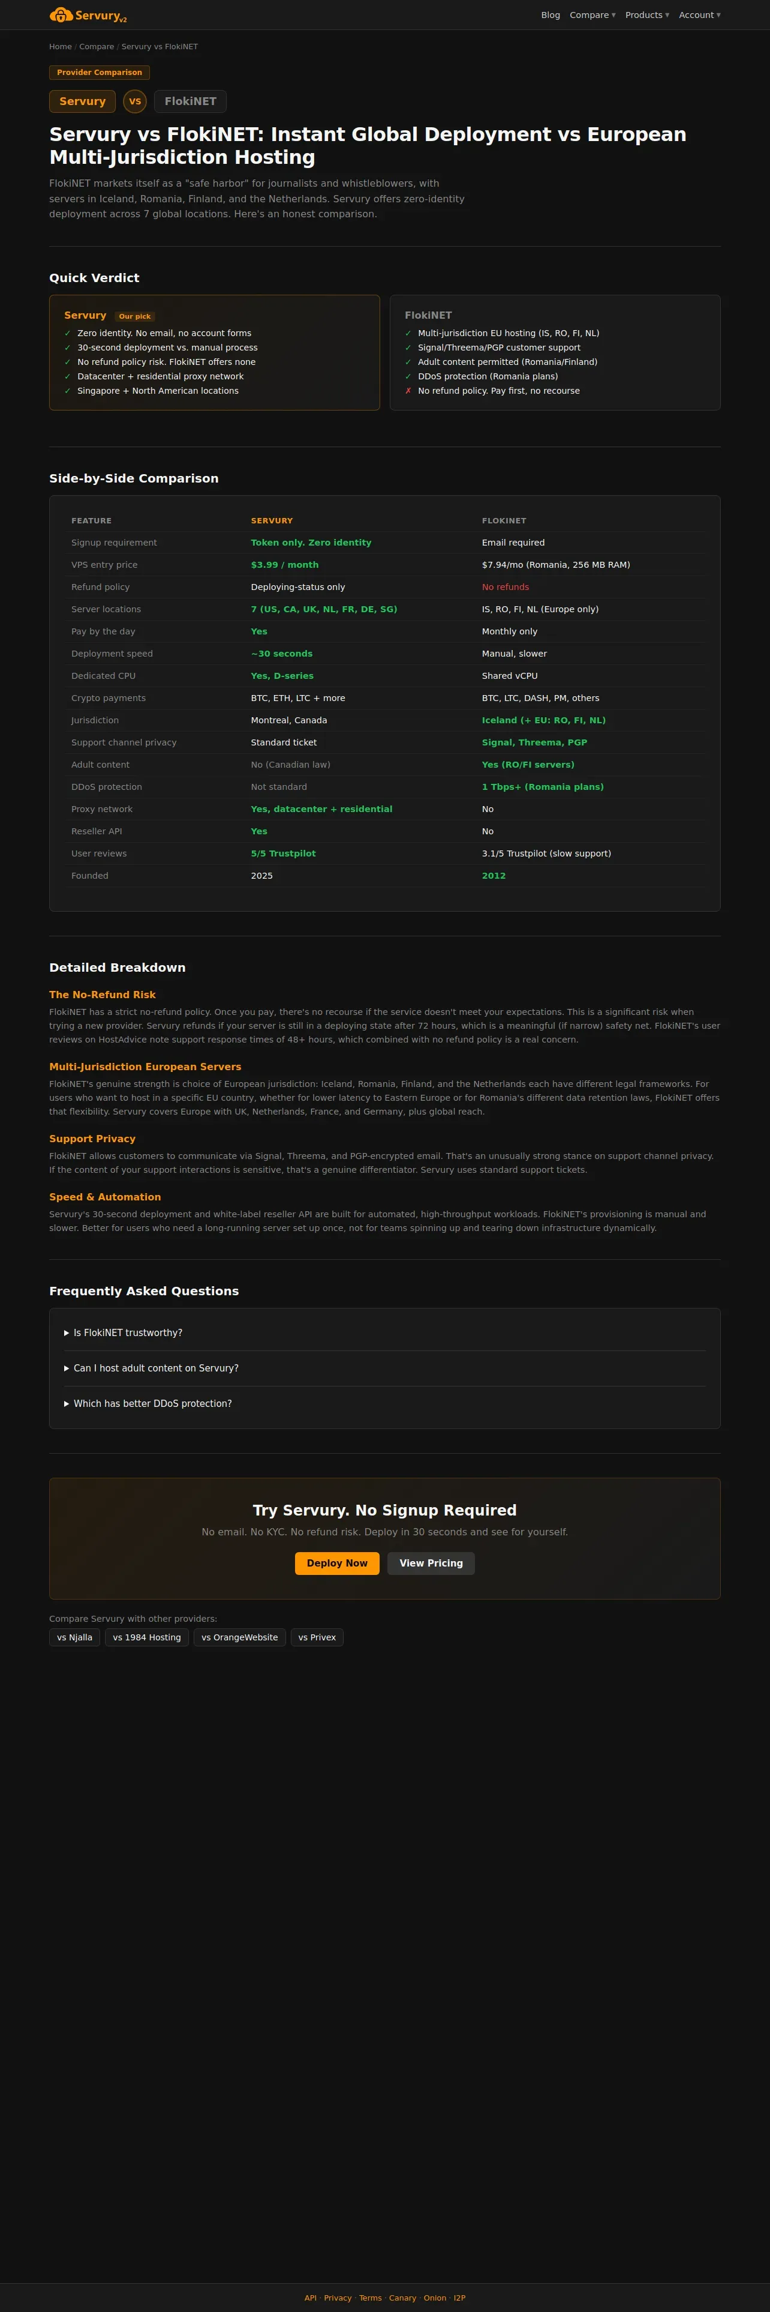Click 'Yes, D-series' dedicated CPU cell
This screenshot has width=770, height=2312.
282,676
